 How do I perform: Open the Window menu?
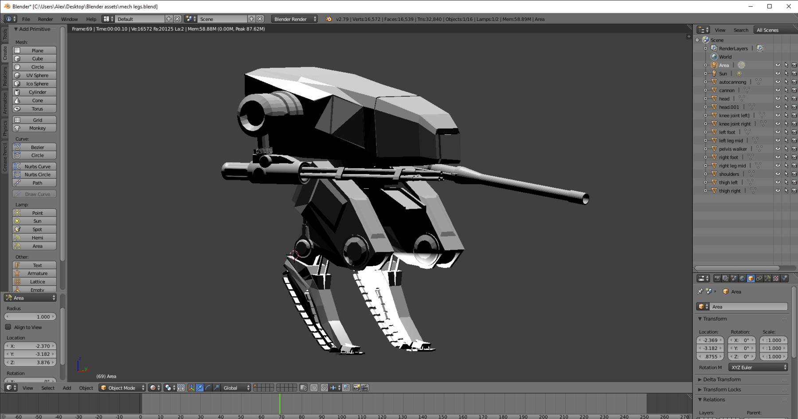click(x=69, y=19)
